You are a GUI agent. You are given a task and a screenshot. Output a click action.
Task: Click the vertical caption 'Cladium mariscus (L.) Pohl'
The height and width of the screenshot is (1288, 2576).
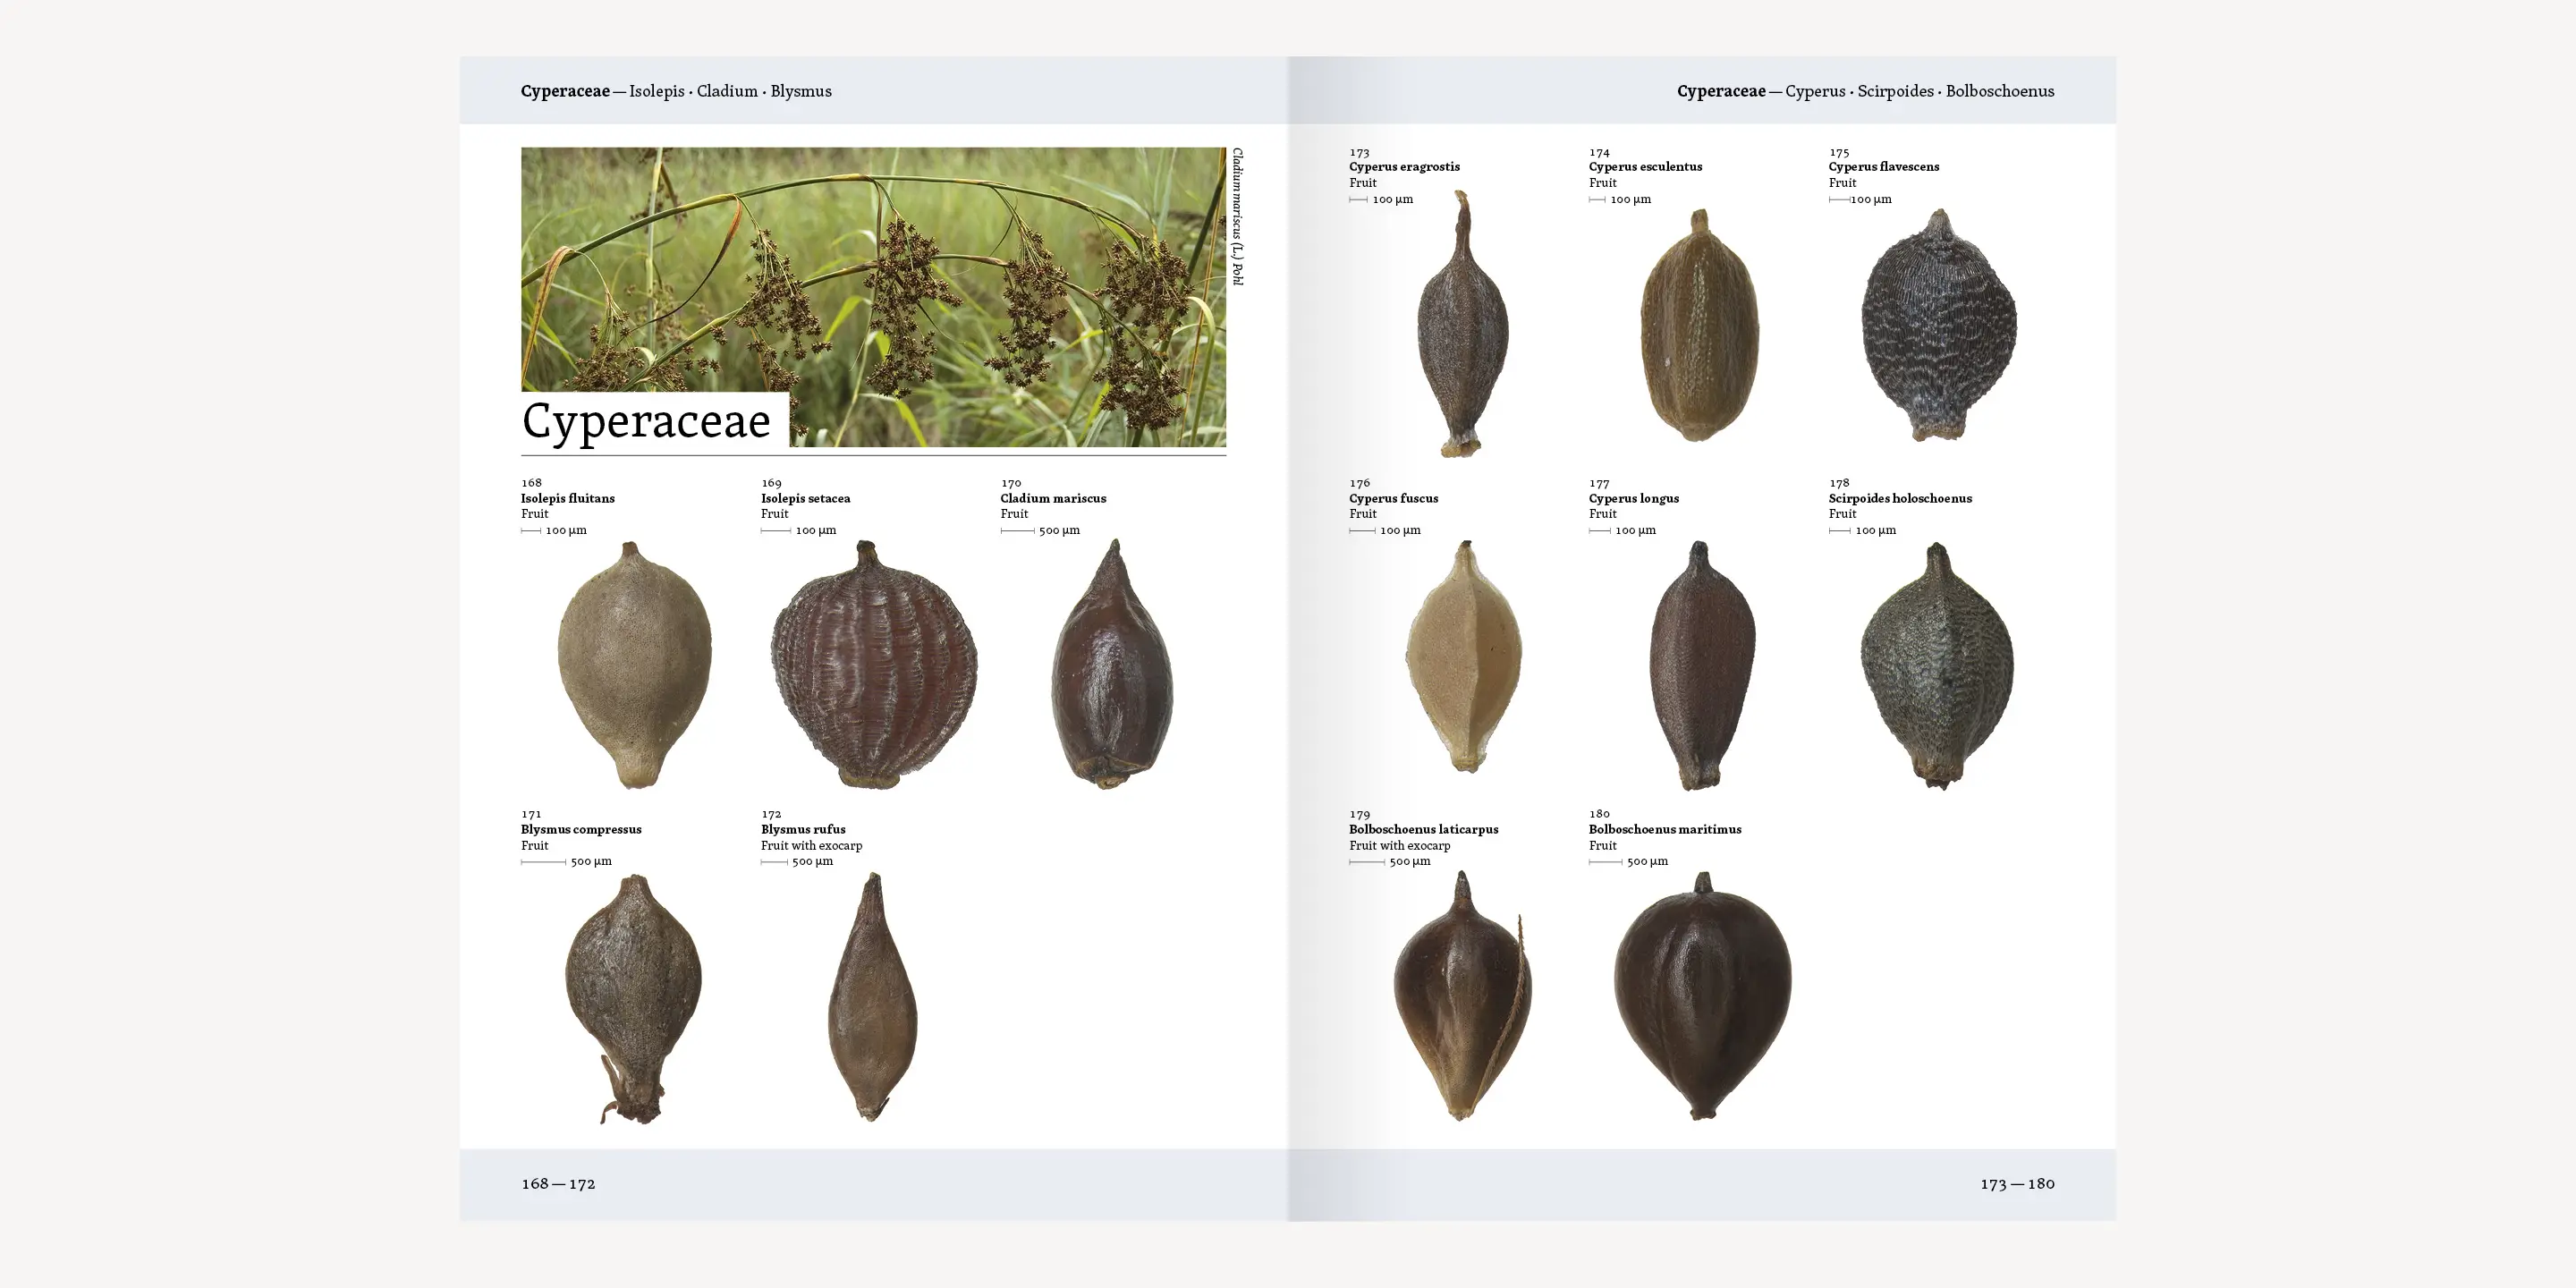pyautogui.click(x=1237, y=217)
